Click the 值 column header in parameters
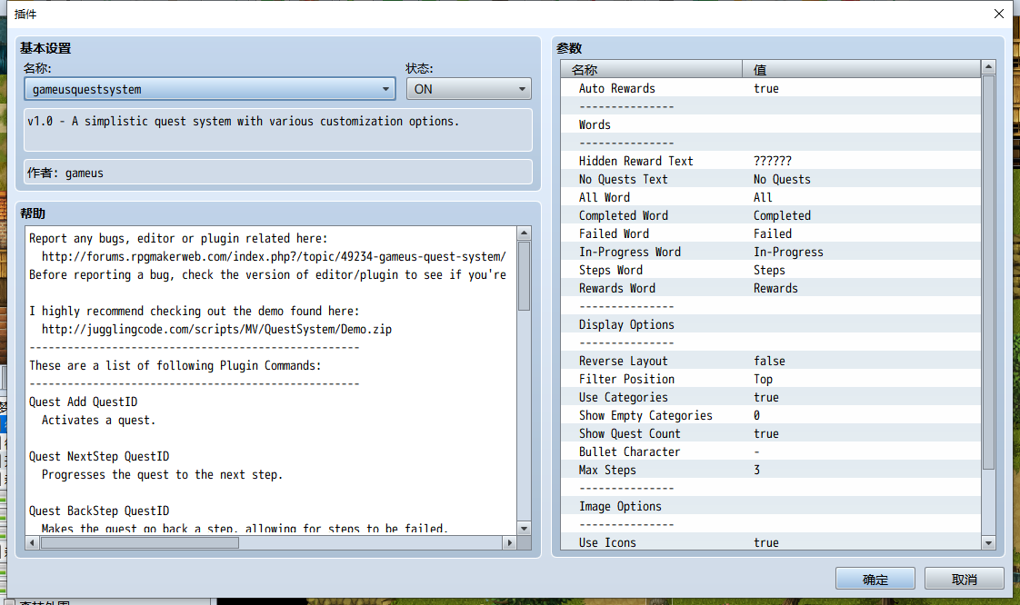Screen dimensions: 1020x605 861,69
